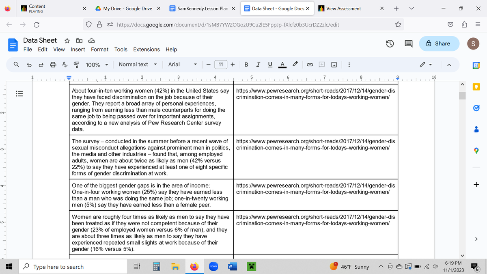
Task: Show the comments panel icon
Action: click(409, 44)
